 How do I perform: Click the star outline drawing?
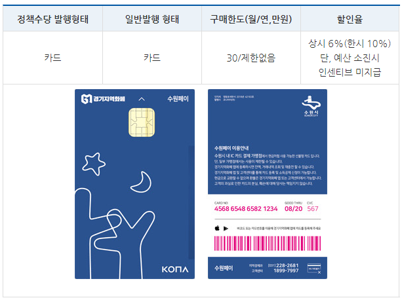coord(94,164)
